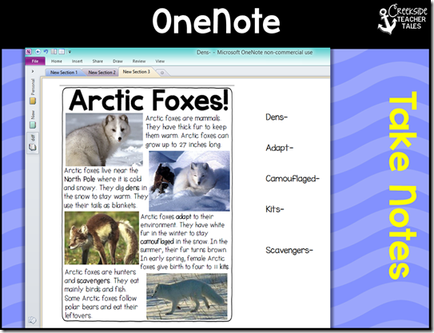This screenshot has width=434, height=333.
Task: Click the paragraph 'Arctic foxes are mammals'
Action: pyautogui.click(x=187, y=132)
